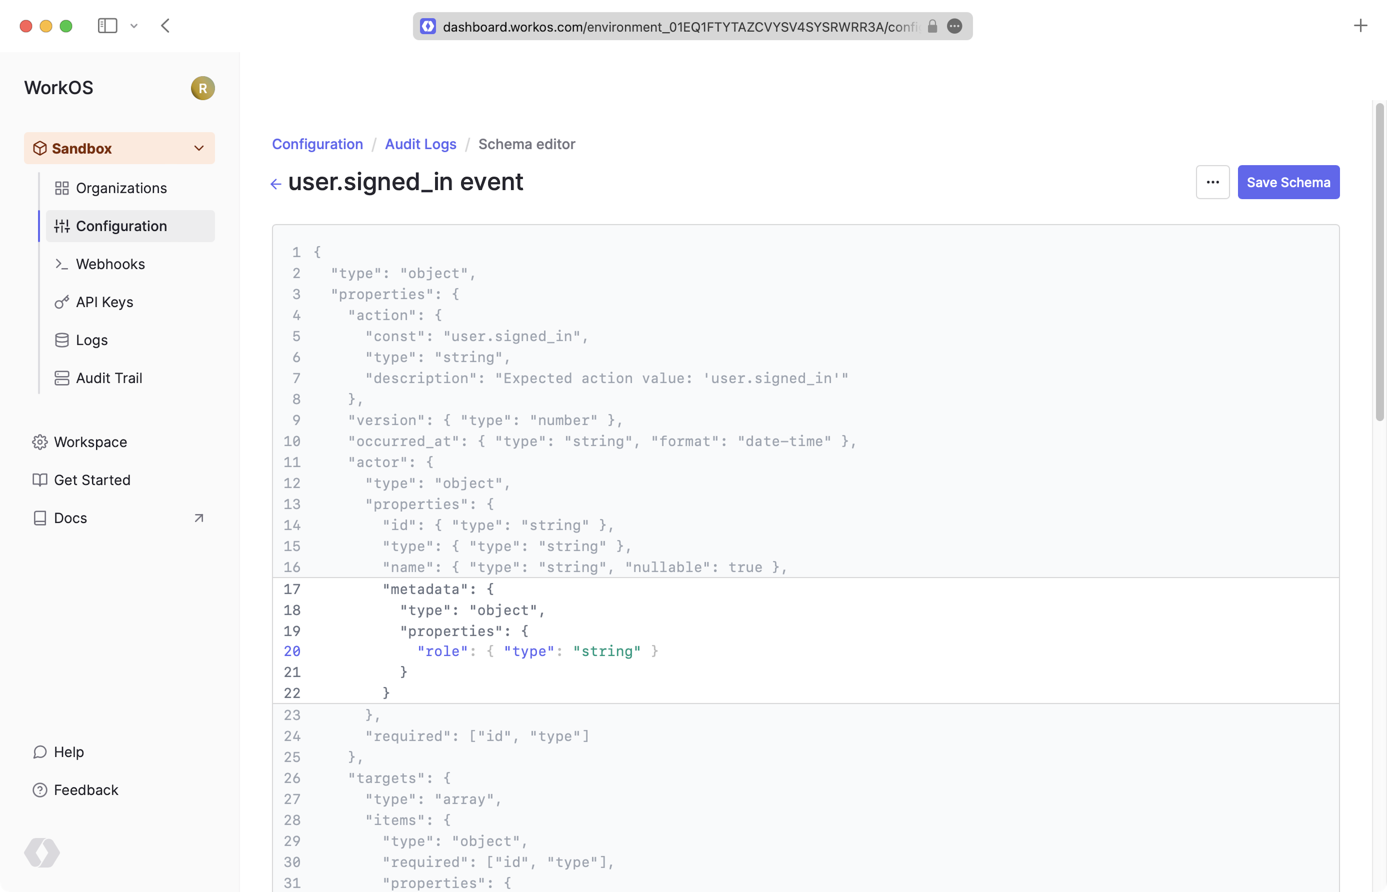Select Webhooks from sidebar navigation
Viewport: 1387px width, 892px height.
coord(110,264)
